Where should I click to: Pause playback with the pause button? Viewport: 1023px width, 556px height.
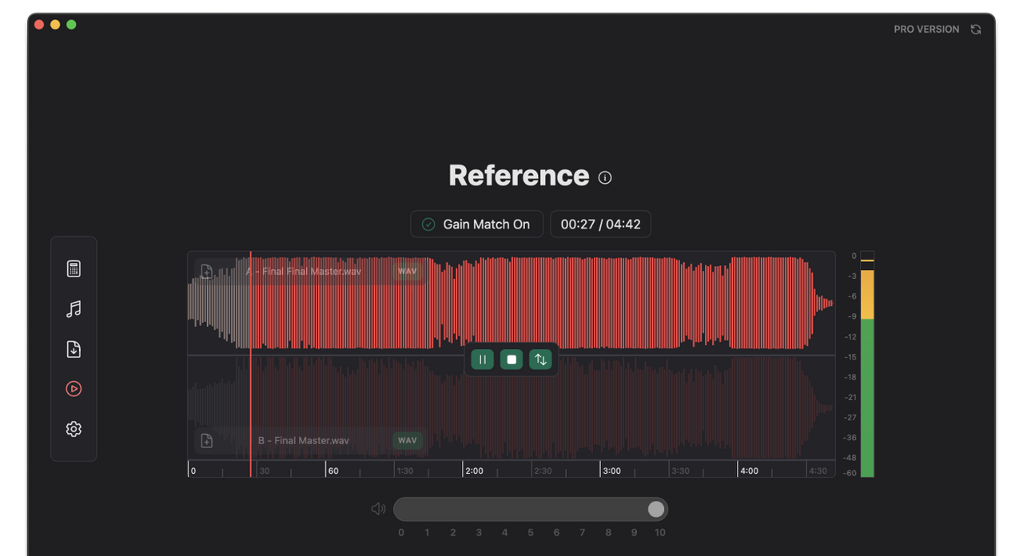(x=482, y=359)
